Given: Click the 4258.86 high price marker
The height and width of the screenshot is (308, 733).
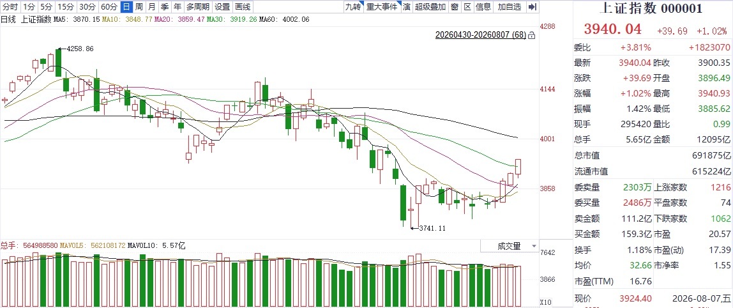Looking at the screenshot, I should click(x=80, y=49).
